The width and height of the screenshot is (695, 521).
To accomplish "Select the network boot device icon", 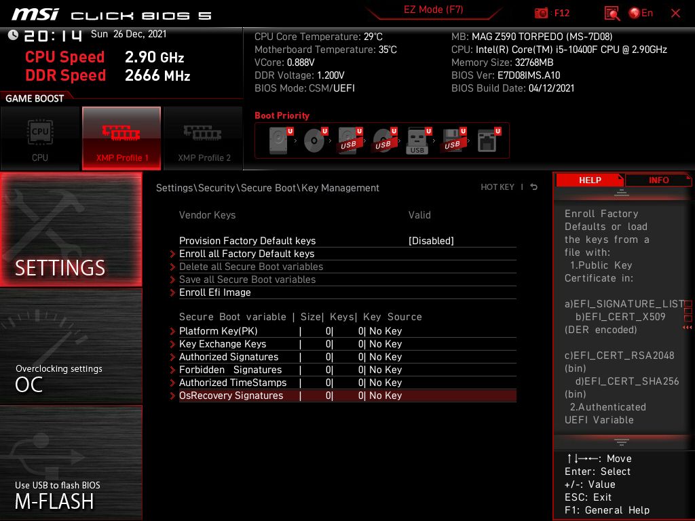I will point(489,140).
